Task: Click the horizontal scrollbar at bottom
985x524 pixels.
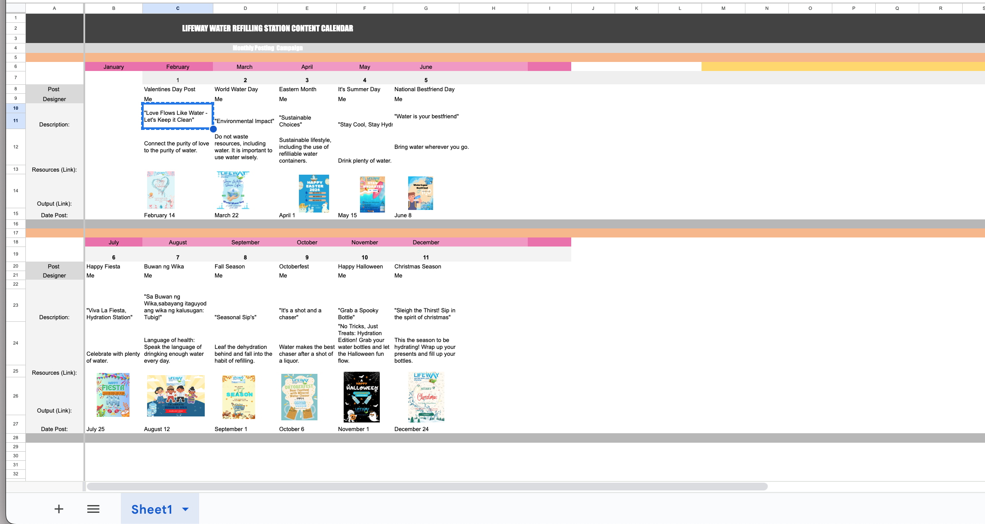Action: tap(427, 487)
